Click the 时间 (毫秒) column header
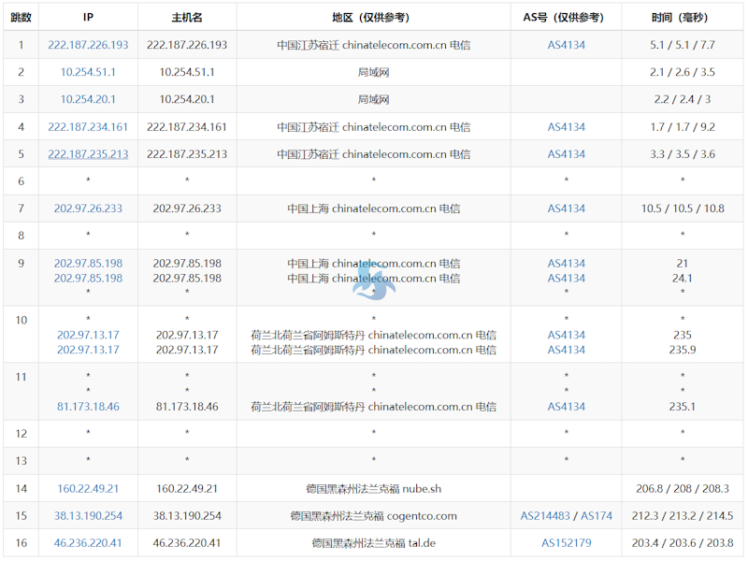This screenshot has width=748, height=561. 682,17
